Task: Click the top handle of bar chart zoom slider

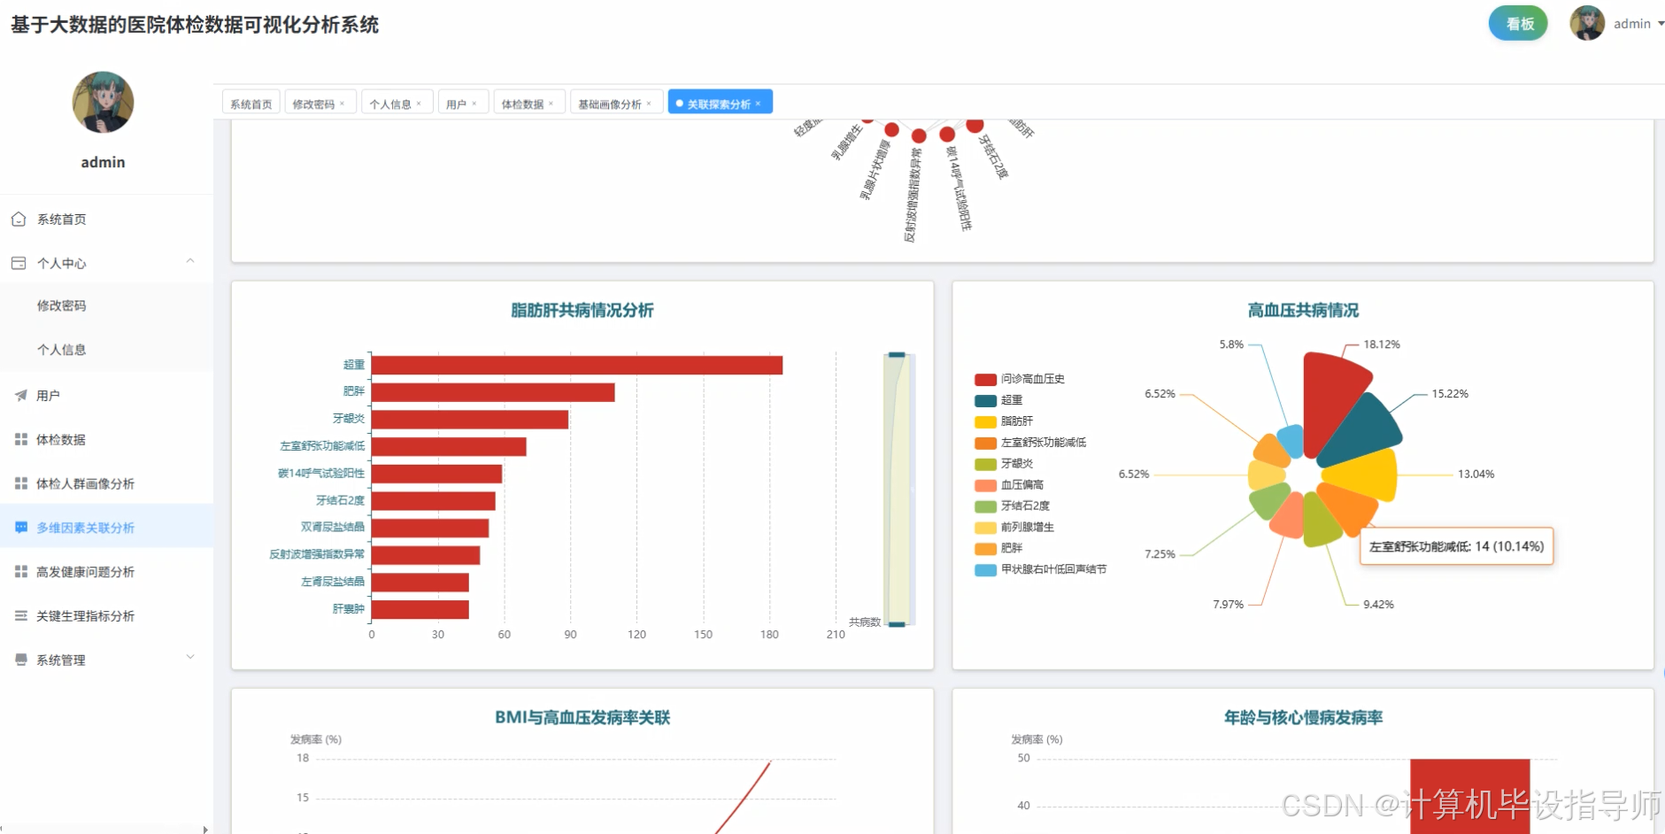Action: click(898, 354)
